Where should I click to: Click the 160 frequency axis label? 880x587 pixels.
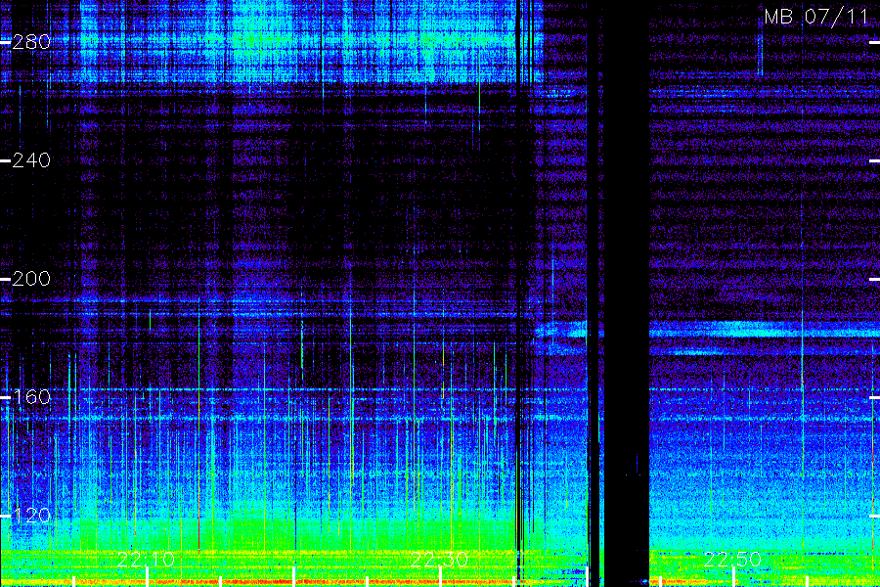coord(31,397)
